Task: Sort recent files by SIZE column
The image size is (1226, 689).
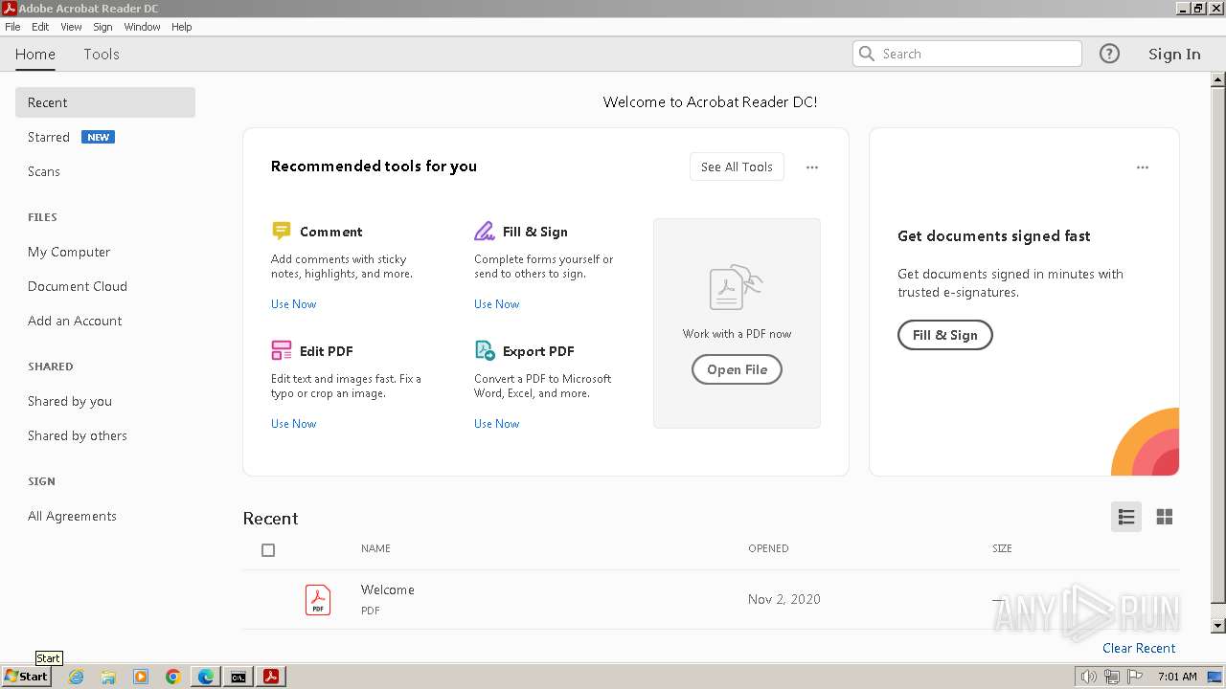Action: (1002, 548)
